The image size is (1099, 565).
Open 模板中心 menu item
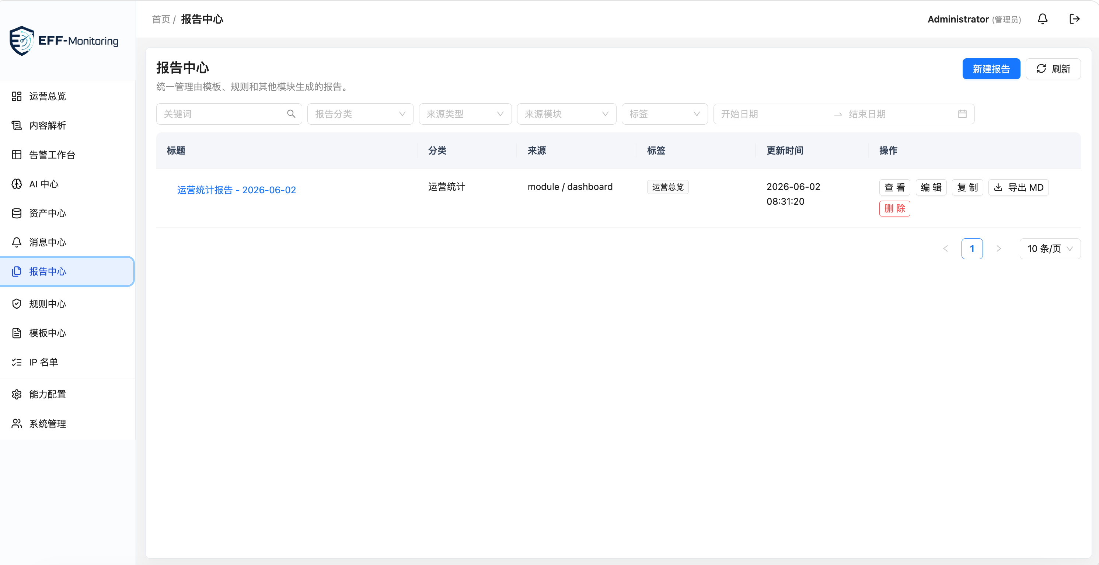(x=67, y=333)
